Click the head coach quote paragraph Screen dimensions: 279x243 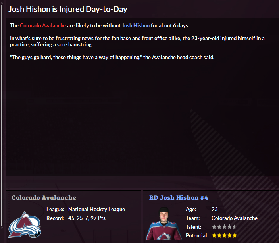[112, 57]
